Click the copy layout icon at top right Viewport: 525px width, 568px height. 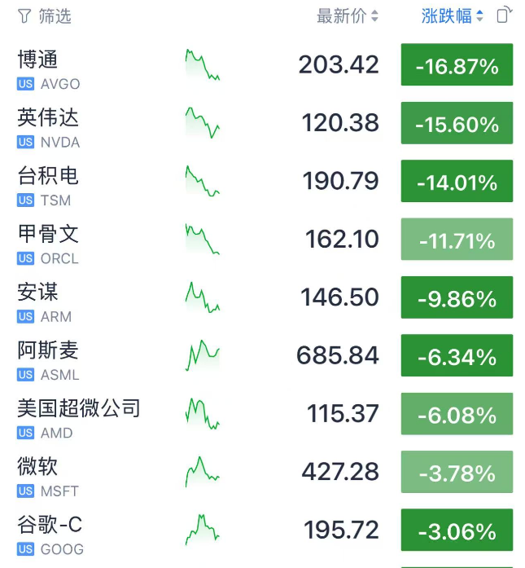tap(505, 15)
